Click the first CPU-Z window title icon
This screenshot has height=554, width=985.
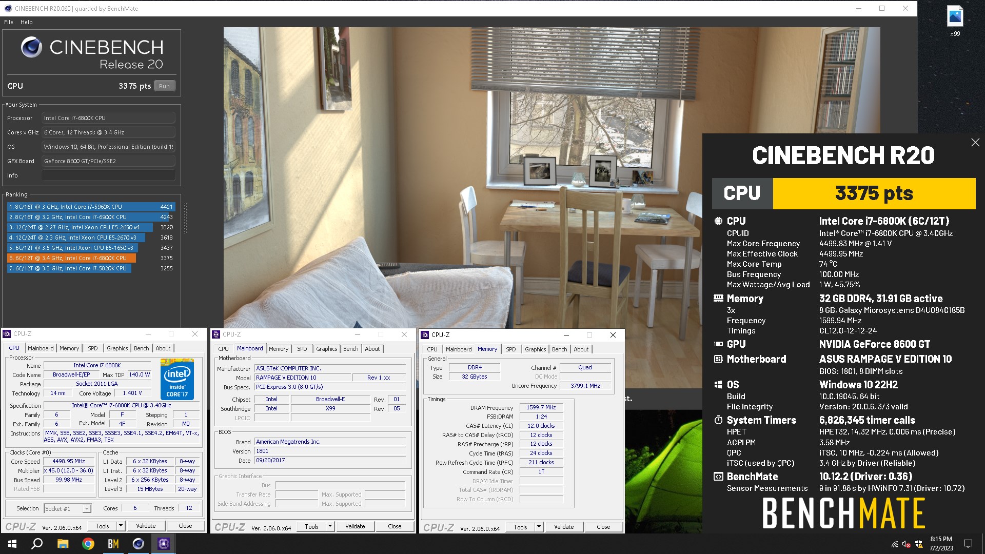pyautogui.click(x=7, y=334)
